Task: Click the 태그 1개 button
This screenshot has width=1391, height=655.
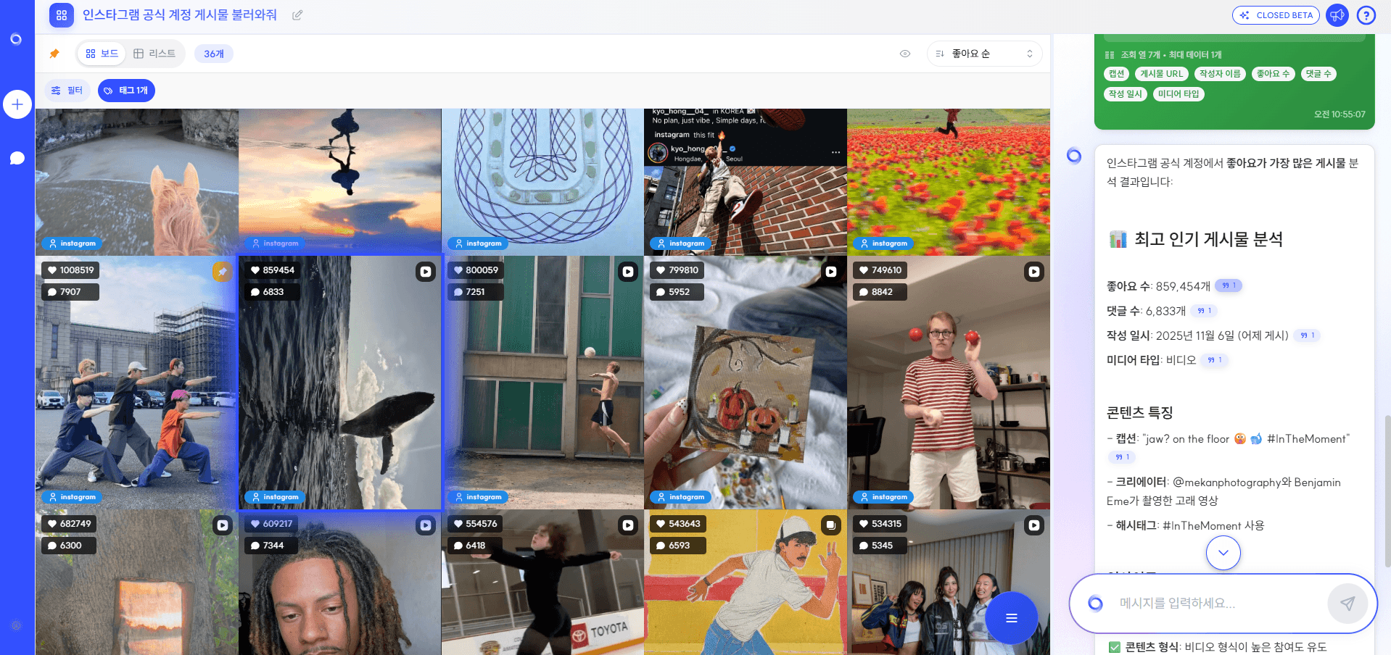Action: [126, 91]
